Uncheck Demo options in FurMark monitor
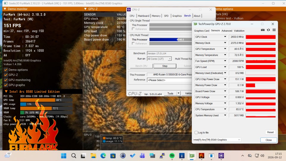The width and height of the screenshot is (286, 161). [x=6, y=70]
